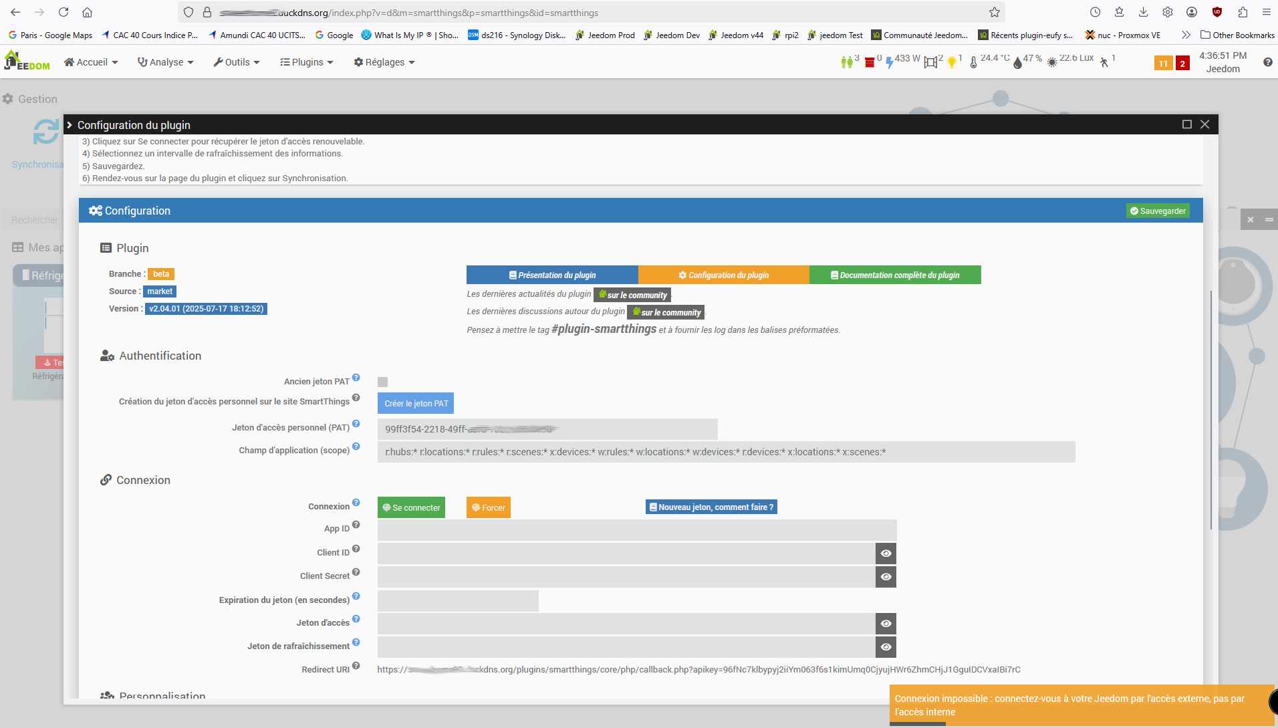1278x728 pixels.
Task: Open the nuc - Proxmox VE bookmark
Action: [1123, 35]
